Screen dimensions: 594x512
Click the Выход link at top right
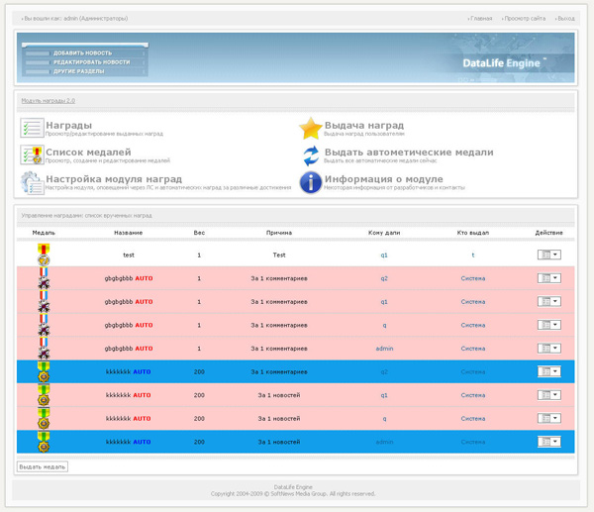564,18
